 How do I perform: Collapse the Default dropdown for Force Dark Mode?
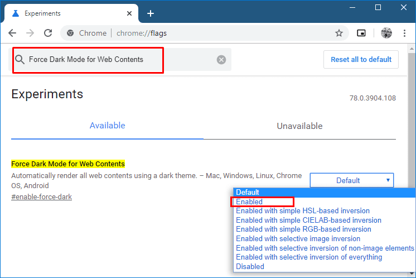pyautogui.click(x=352, y=180)
